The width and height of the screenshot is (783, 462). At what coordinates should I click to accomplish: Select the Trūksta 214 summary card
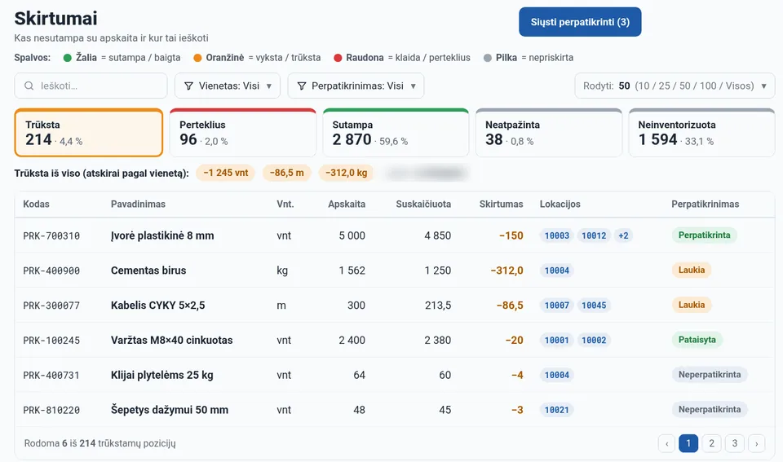(89, 133)
